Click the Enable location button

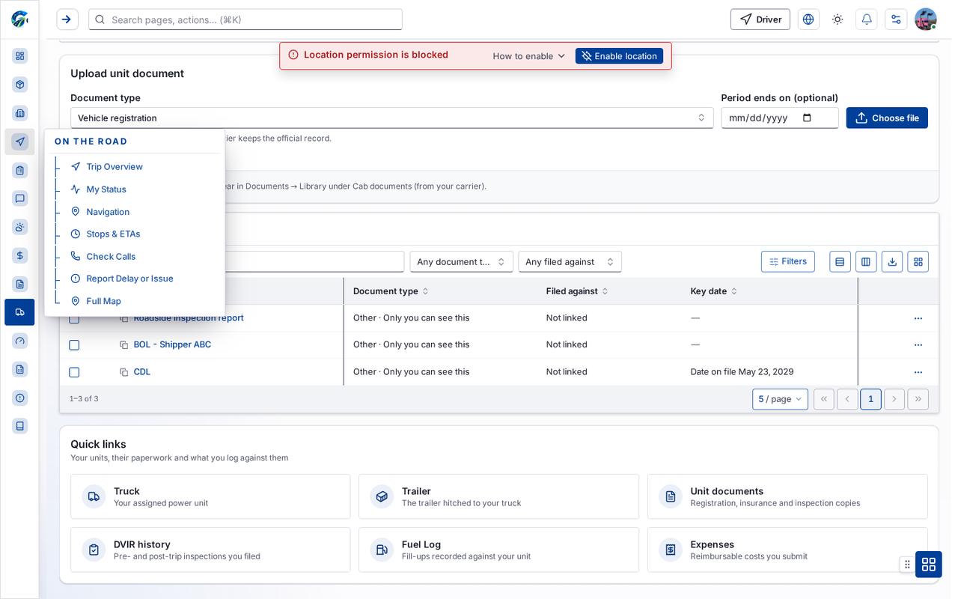[619, 56]
